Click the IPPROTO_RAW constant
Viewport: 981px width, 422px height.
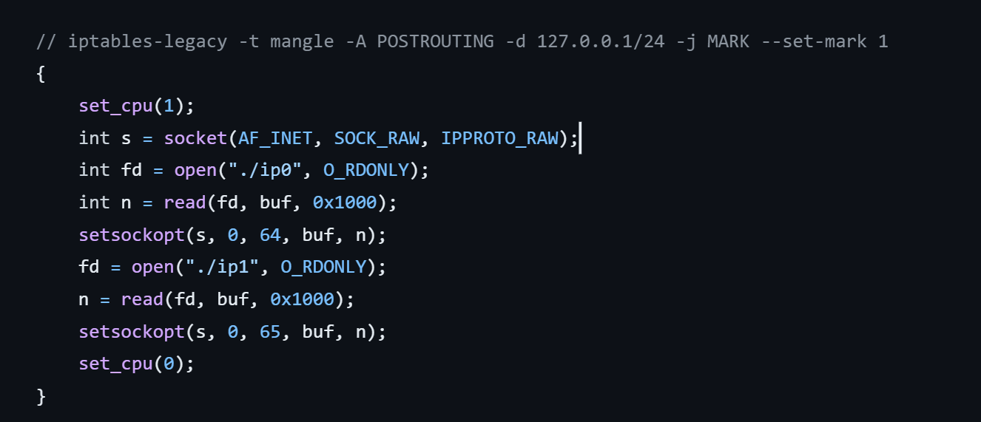click(x=499, y=138)
